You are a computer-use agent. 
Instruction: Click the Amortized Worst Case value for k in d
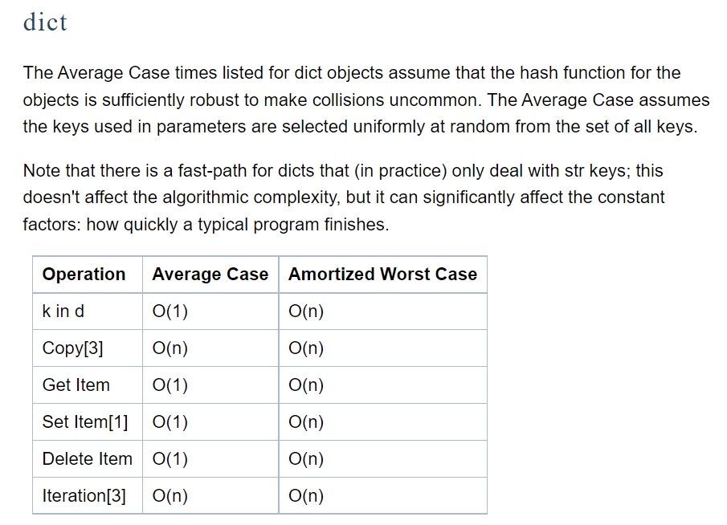coord(306,311)
